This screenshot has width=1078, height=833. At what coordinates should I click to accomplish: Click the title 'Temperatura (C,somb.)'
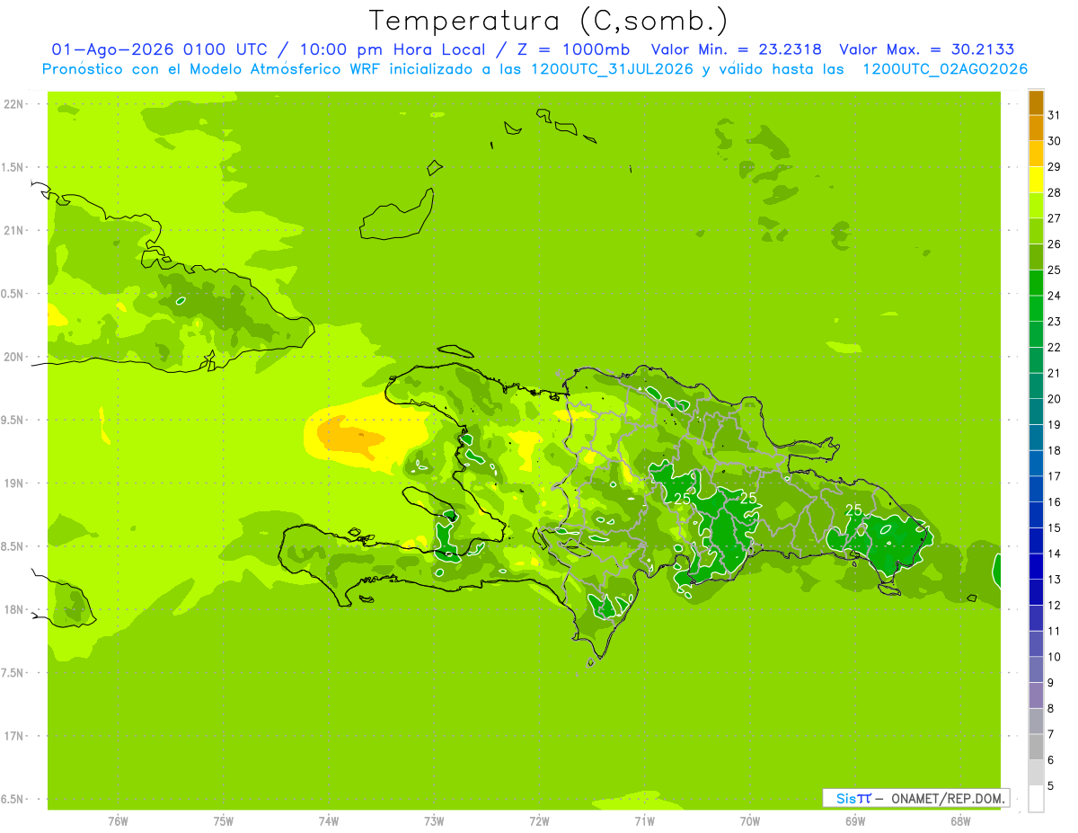[548, 21]
